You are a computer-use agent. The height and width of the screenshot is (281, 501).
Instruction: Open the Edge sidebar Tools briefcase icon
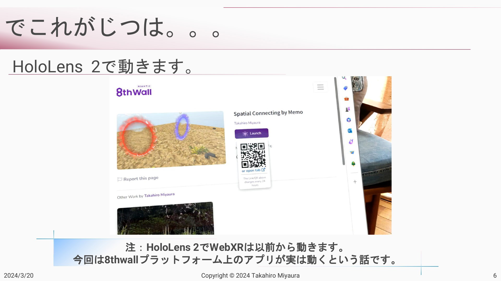[346, 99]
